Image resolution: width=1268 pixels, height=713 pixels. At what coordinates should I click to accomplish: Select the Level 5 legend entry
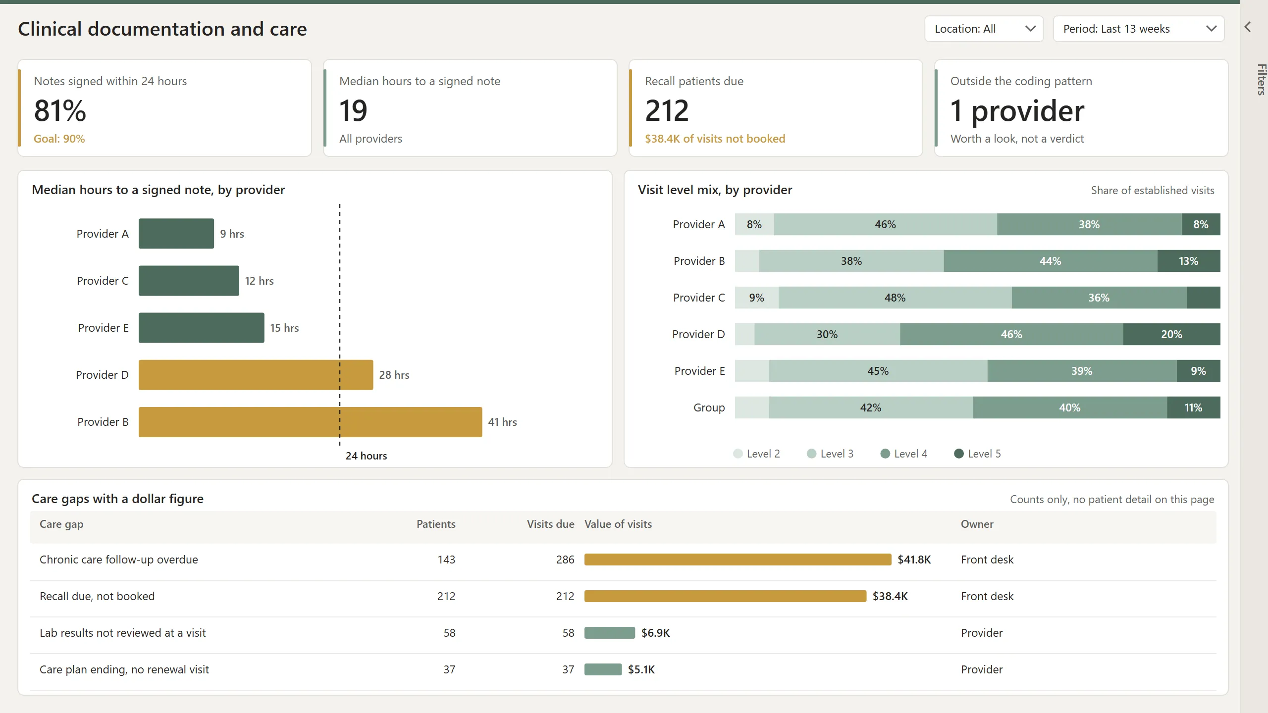[x=977, y=454]
